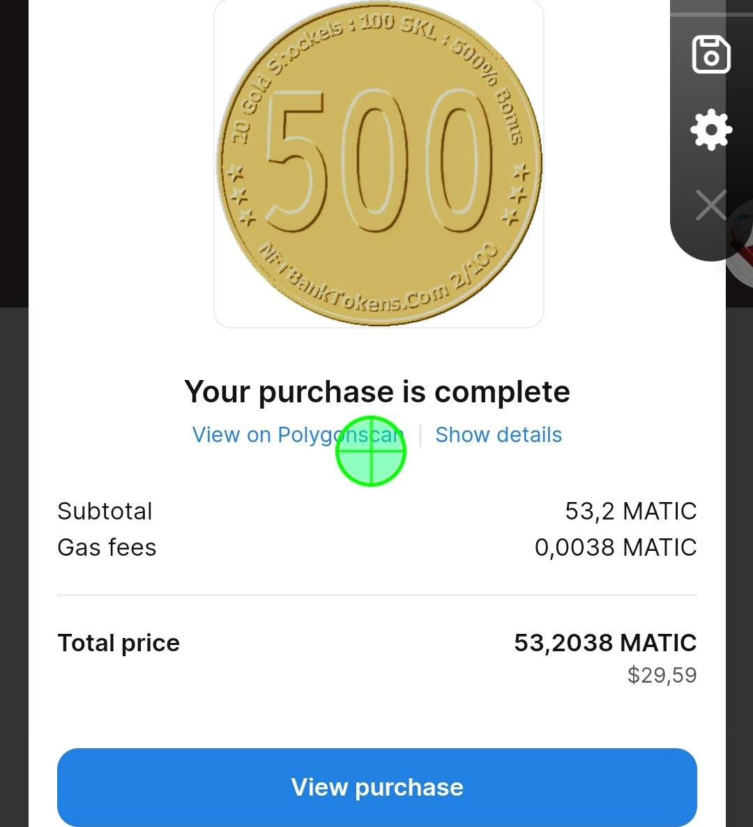Click the gold 500 coin NFT image
This screenshot has height=827, width=753.
click(379, 164)
